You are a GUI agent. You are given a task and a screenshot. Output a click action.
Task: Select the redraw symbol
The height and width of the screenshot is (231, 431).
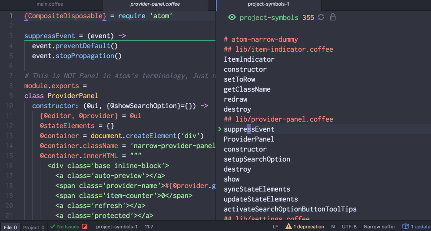click(235, 99)
